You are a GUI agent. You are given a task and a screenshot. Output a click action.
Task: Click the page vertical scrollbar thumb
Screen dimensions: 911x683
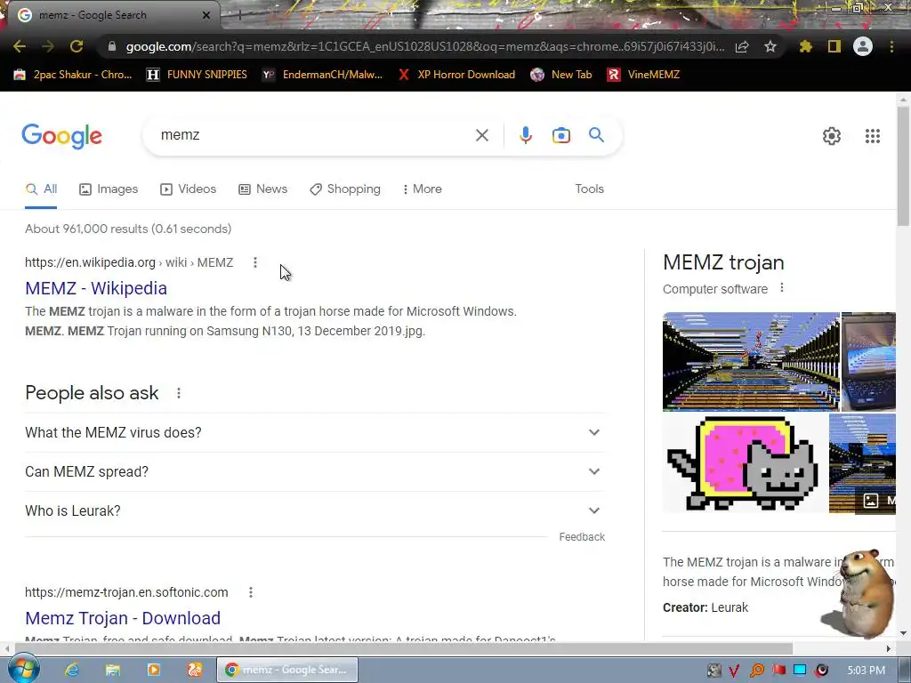tap(903, 167)
